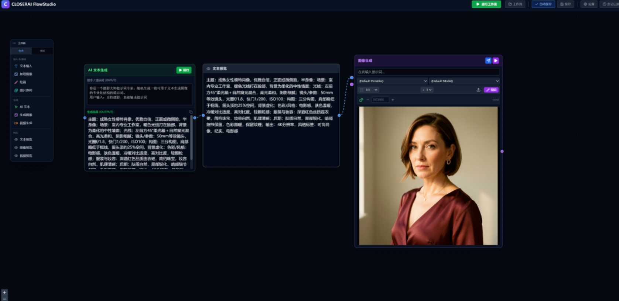Image resolution: width=619 pixels, height=301 pixels.
Task: Select the 文本输入 text input node
Action: (x=25, y=66)
